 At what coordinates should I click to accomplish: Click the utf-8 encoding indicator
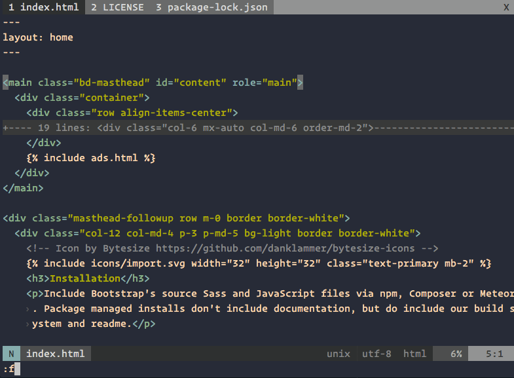(x=376, y=354)
